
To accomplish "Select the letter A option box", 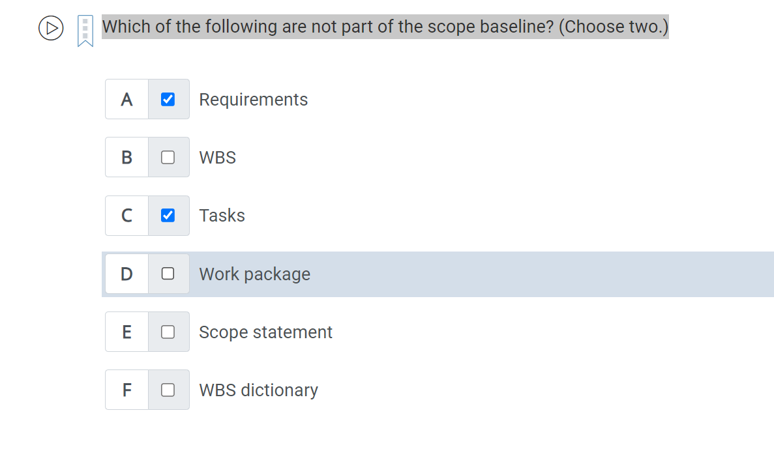I will click(127, 99).
